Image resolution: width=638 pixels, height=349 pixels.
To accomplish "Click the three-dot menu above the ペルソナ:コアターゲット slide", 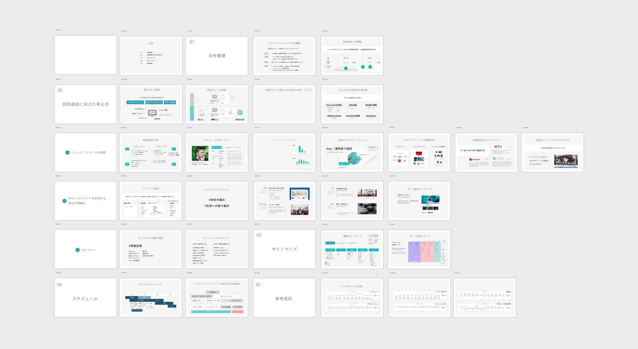I will [190, 128].
